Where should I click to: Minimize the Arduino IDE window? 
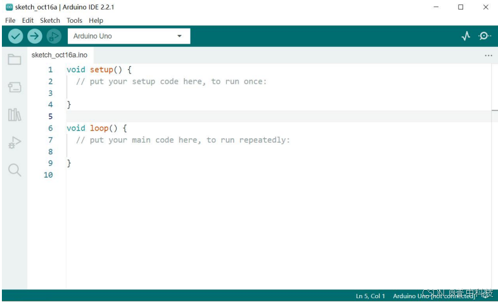tap(436, 7)
